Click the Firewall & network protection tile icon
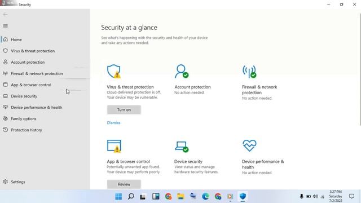361x203 pixels. tap(249, 72)
